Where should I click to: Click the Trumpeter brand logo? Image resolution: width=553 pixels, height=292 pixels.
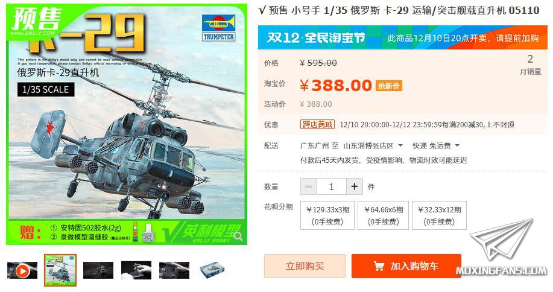click(219, 28)
